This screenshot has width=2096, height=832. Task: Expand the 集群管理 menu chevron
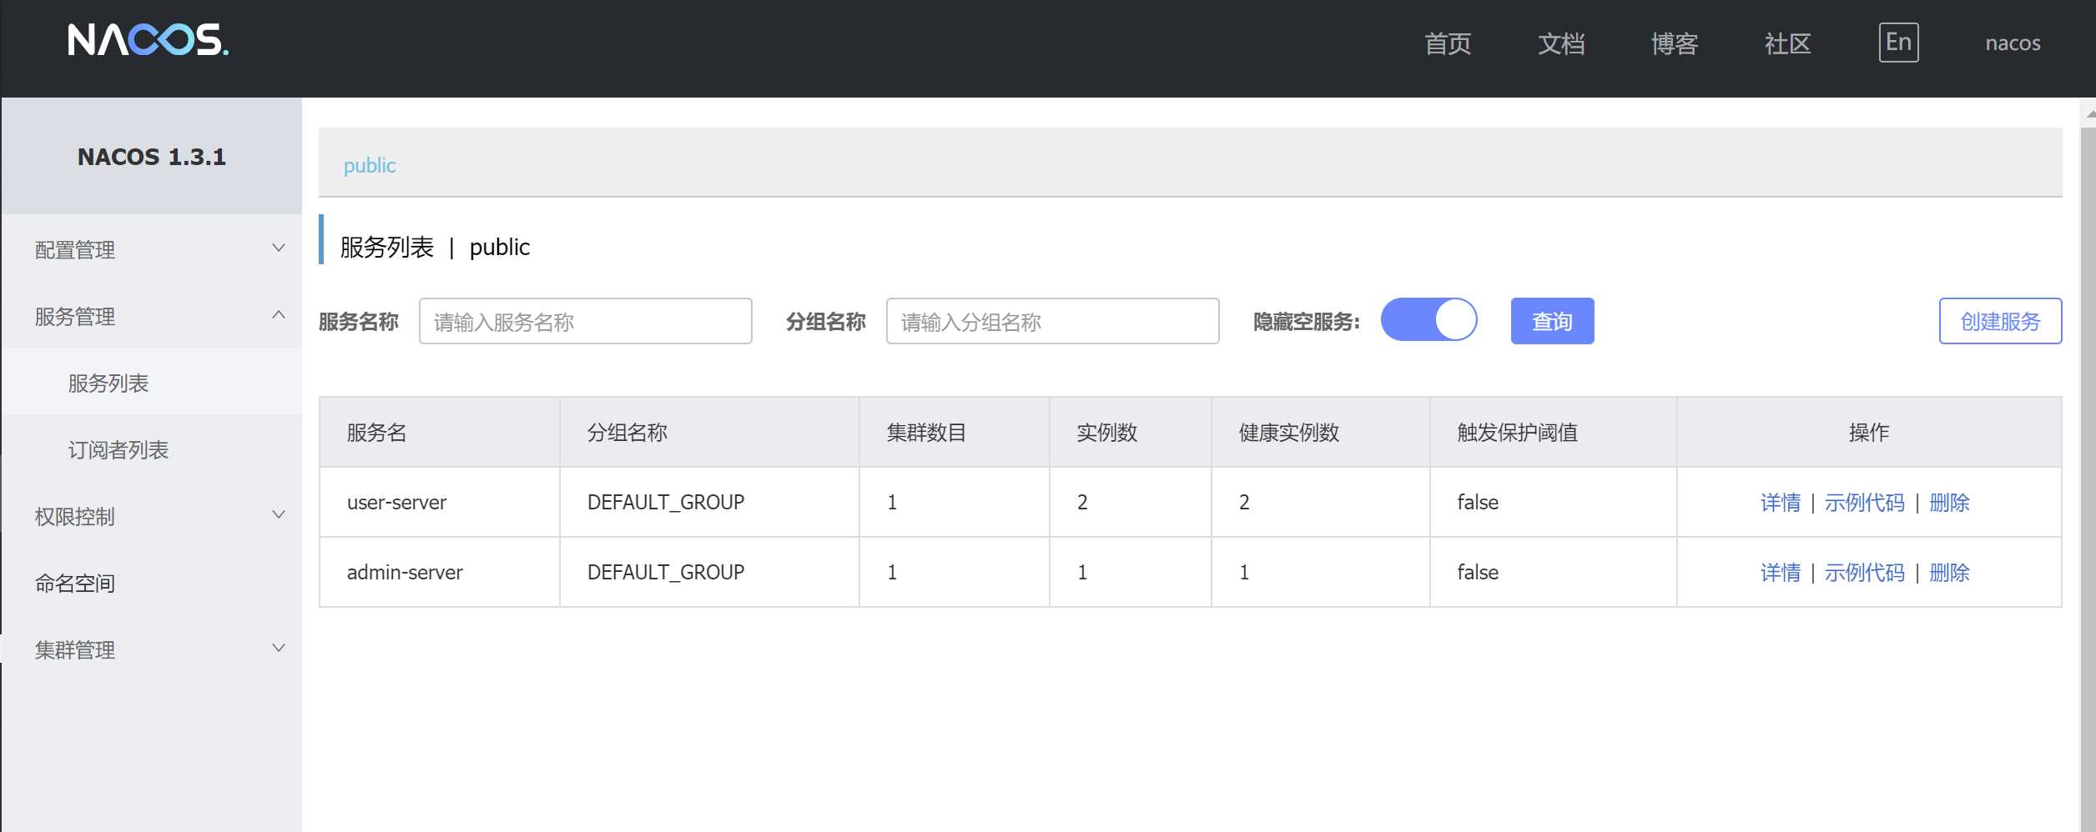pyautogui.click(x=279, y=649)
